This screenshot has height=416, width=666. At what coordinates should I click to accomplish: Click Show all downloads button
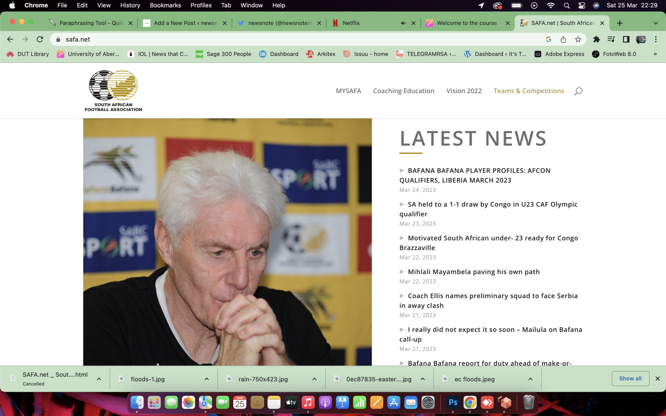point(630,378)
